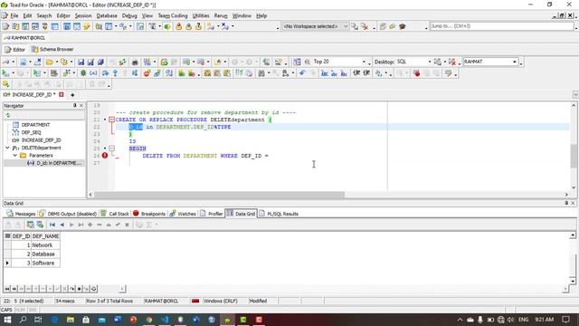Click the blue undo arrow icon
The image size is (579, 326).
[x=302, y=73]
